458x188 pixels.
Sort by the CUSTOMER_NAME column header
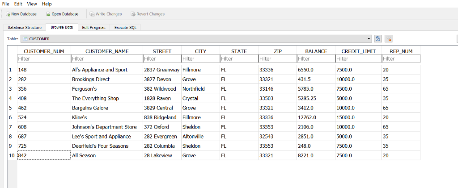107,51
